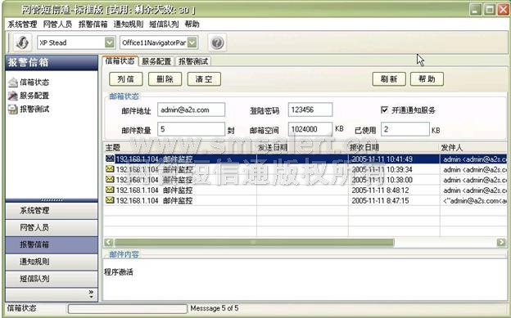511x318 pixels.
Task: Click the status bar progress bar
Action: pos(128,308)
